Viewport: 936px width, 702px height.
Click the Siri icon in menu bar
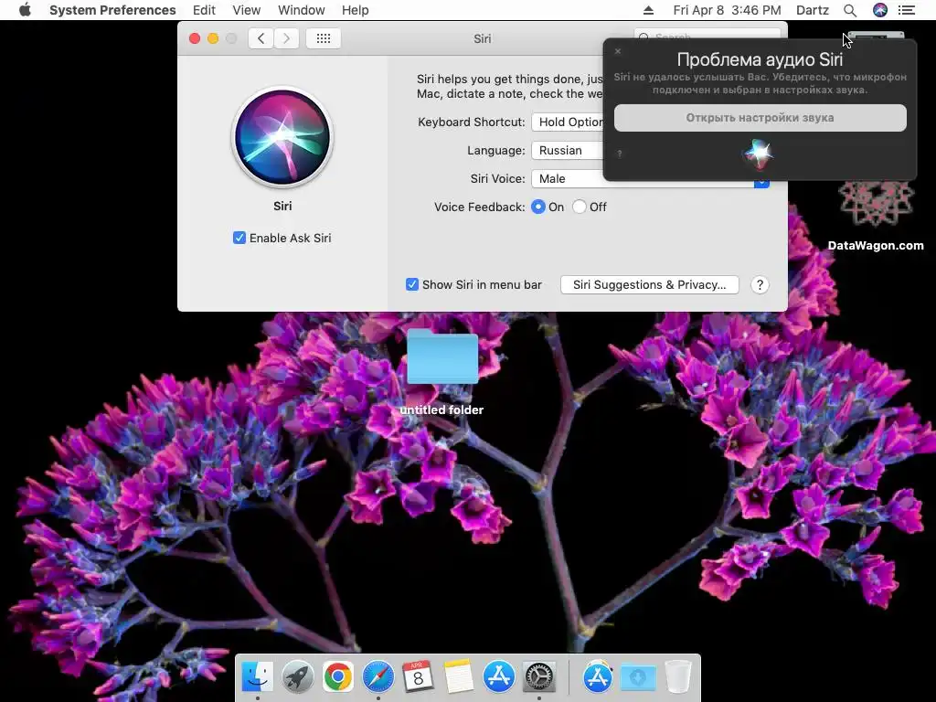point(880,10)
